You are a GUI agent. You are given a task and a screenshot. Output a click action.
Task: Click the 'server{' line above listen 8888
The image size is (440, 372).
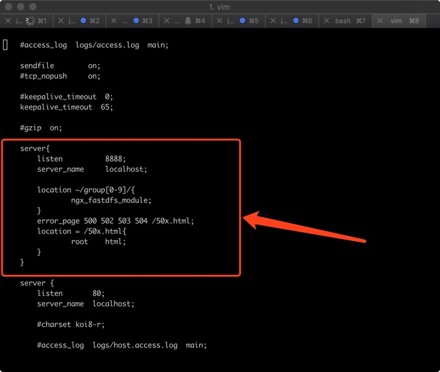coord(35,149)
